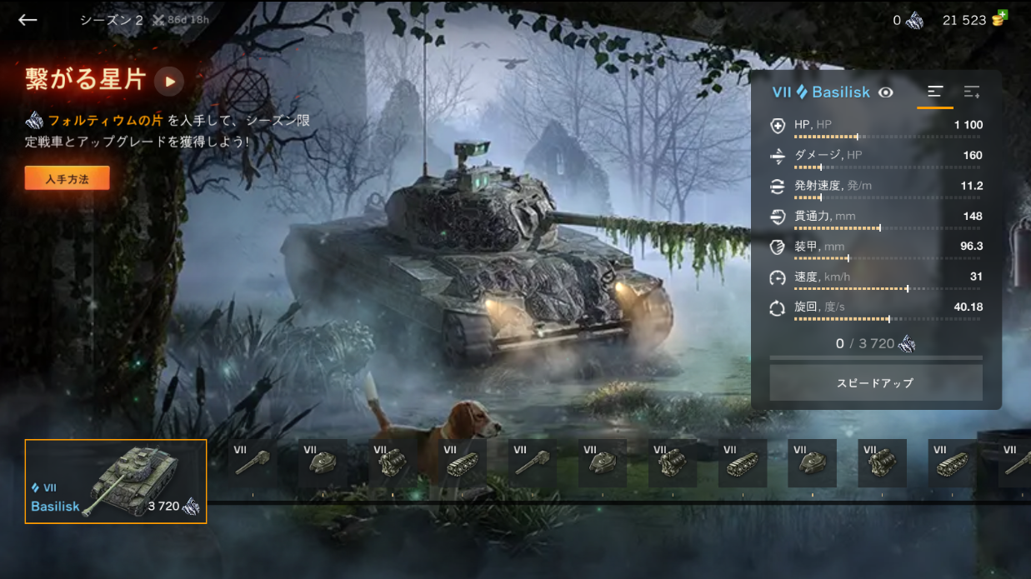Click the 装甲 armor stat icon
Screen dimensions: 1031x579
778,247
